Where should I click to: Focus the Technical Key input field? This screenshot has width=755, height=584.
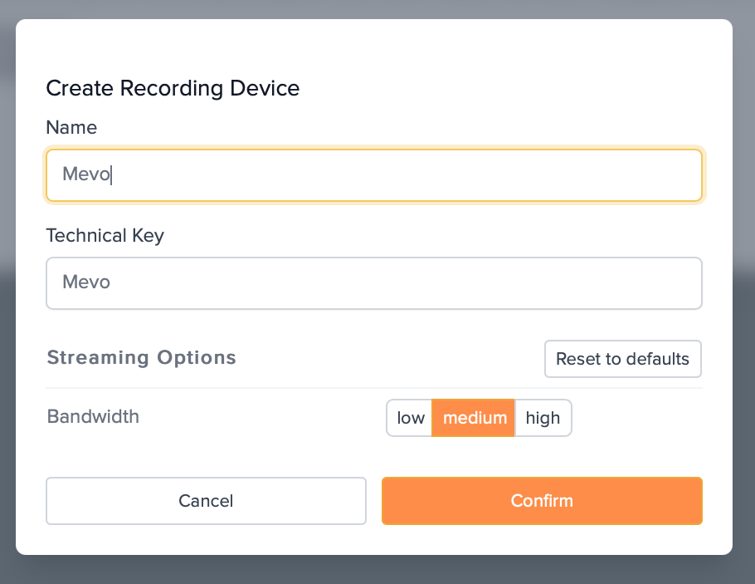point(373,282)
